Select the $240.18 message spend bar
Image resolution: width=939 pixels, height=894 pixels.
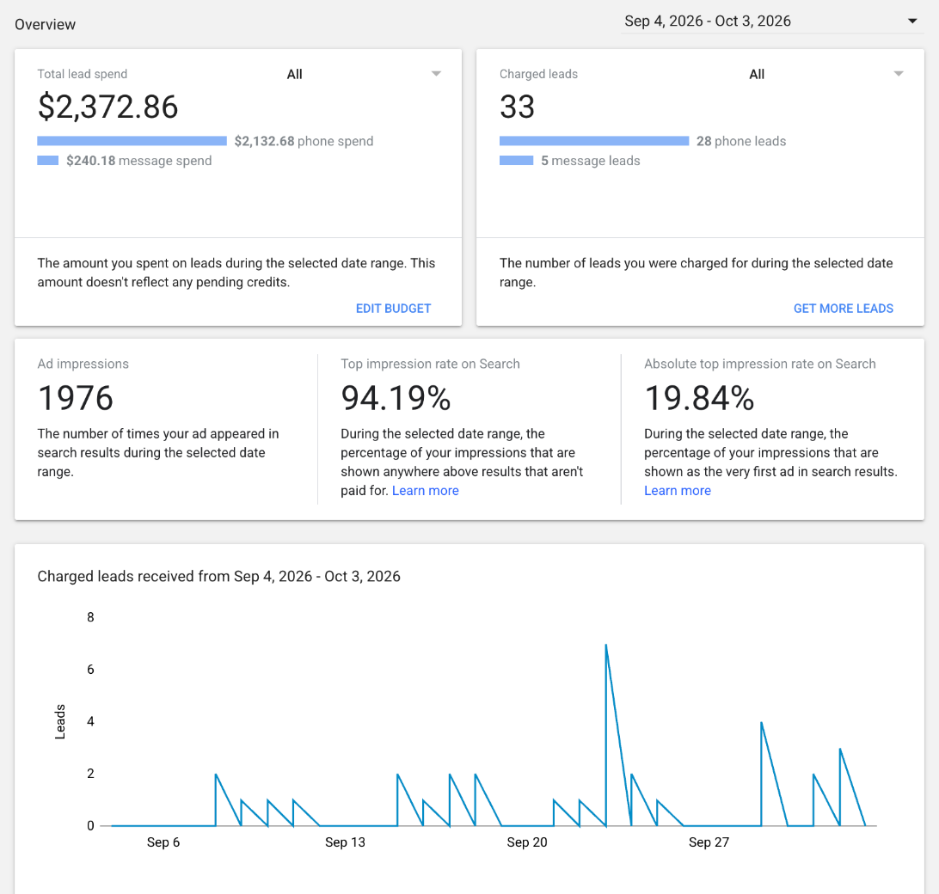coord(48,161)
